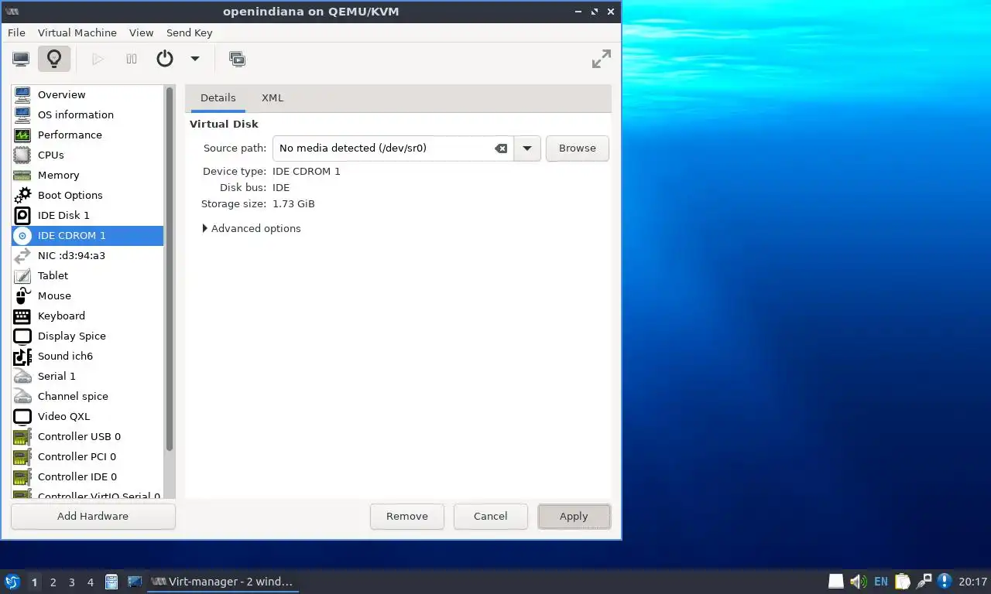
Task: Switch to workspace 3
Action: coord(71,582)
